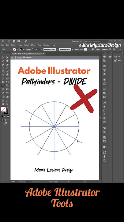
Task: Open the Effect menu
Action: pyautogui.click(x=33, y=45)
